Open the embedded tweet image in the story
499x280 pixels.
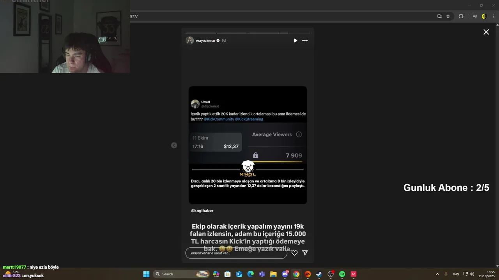click(248, 145)
